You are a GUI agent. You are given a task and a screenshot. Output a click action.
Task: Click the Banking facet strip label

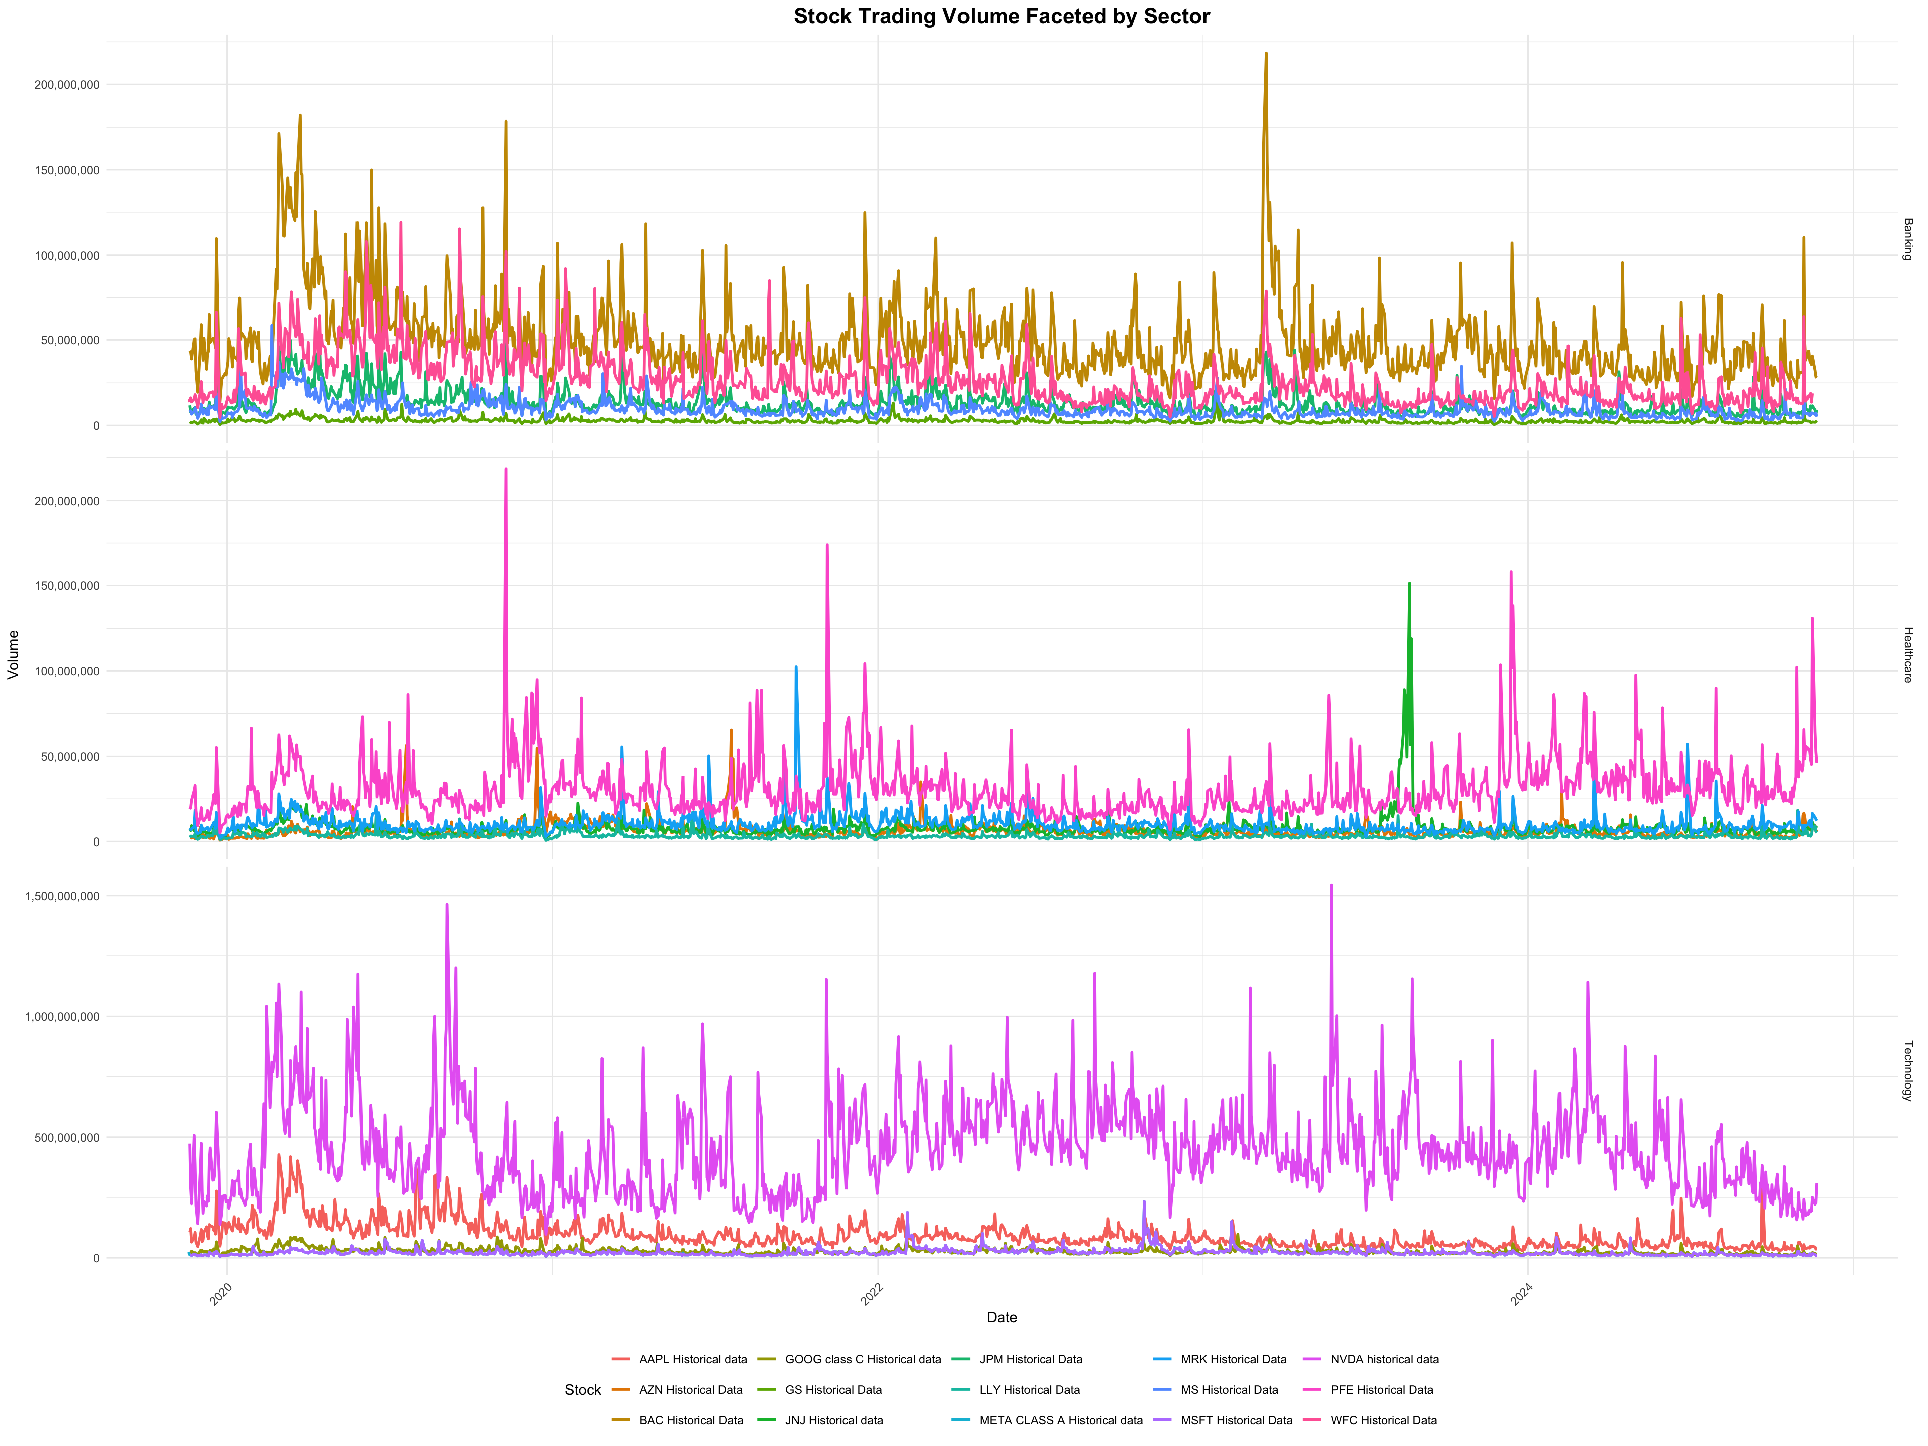(x=1907, y=239)
